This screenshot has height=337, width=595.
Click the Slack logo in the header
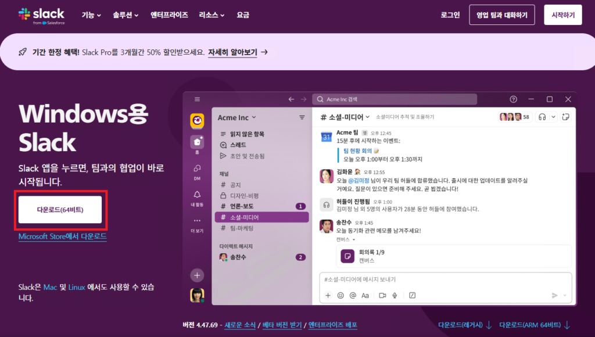(x=41, y=15)
